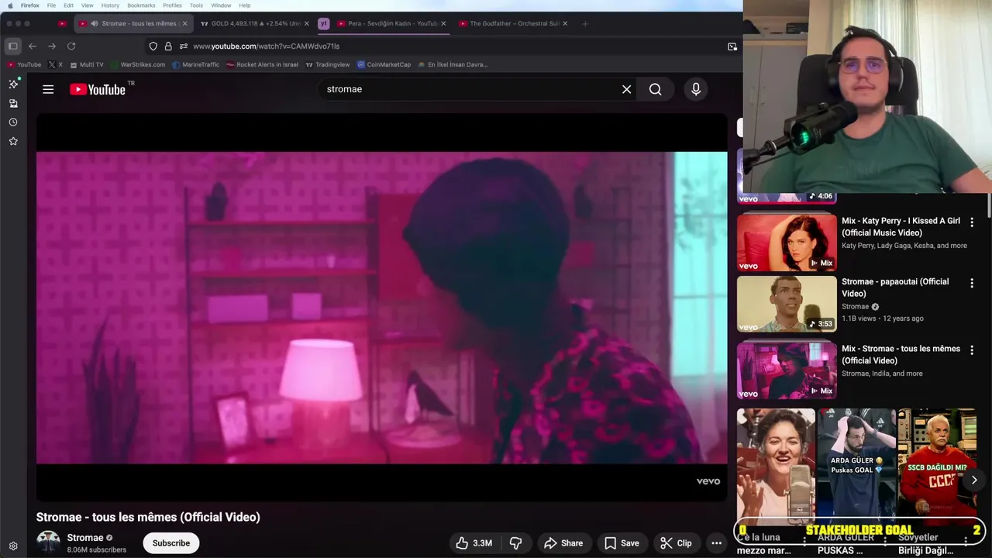
Task: Open the YouTube bookmark in toolbar
Action: (x=24, y=65)
